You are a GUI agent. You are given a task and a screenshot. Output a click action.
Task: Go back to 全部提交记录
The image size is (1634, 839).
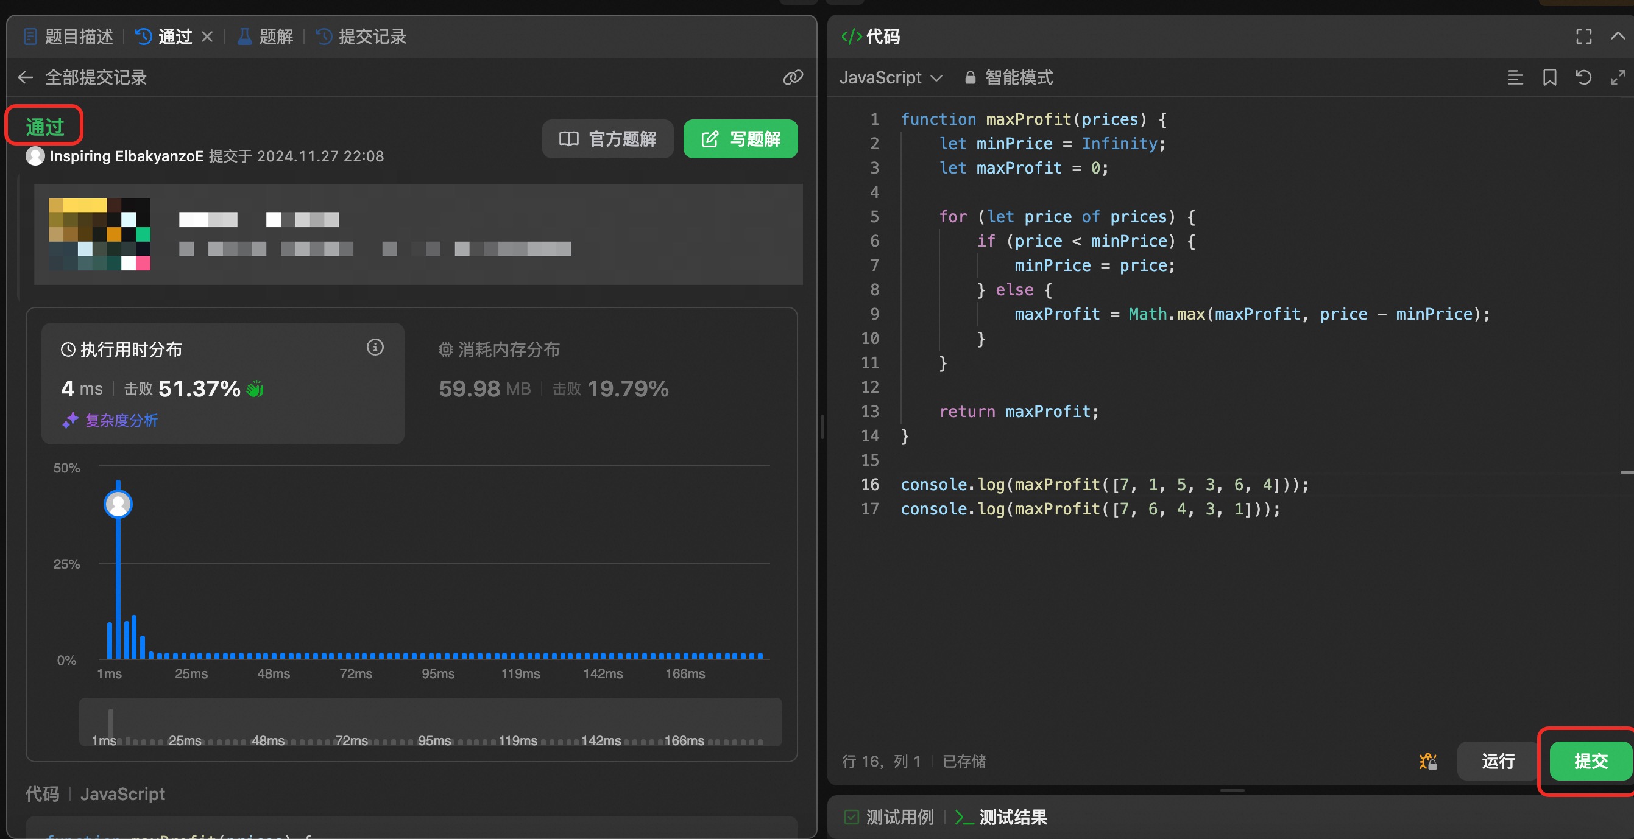82,77
